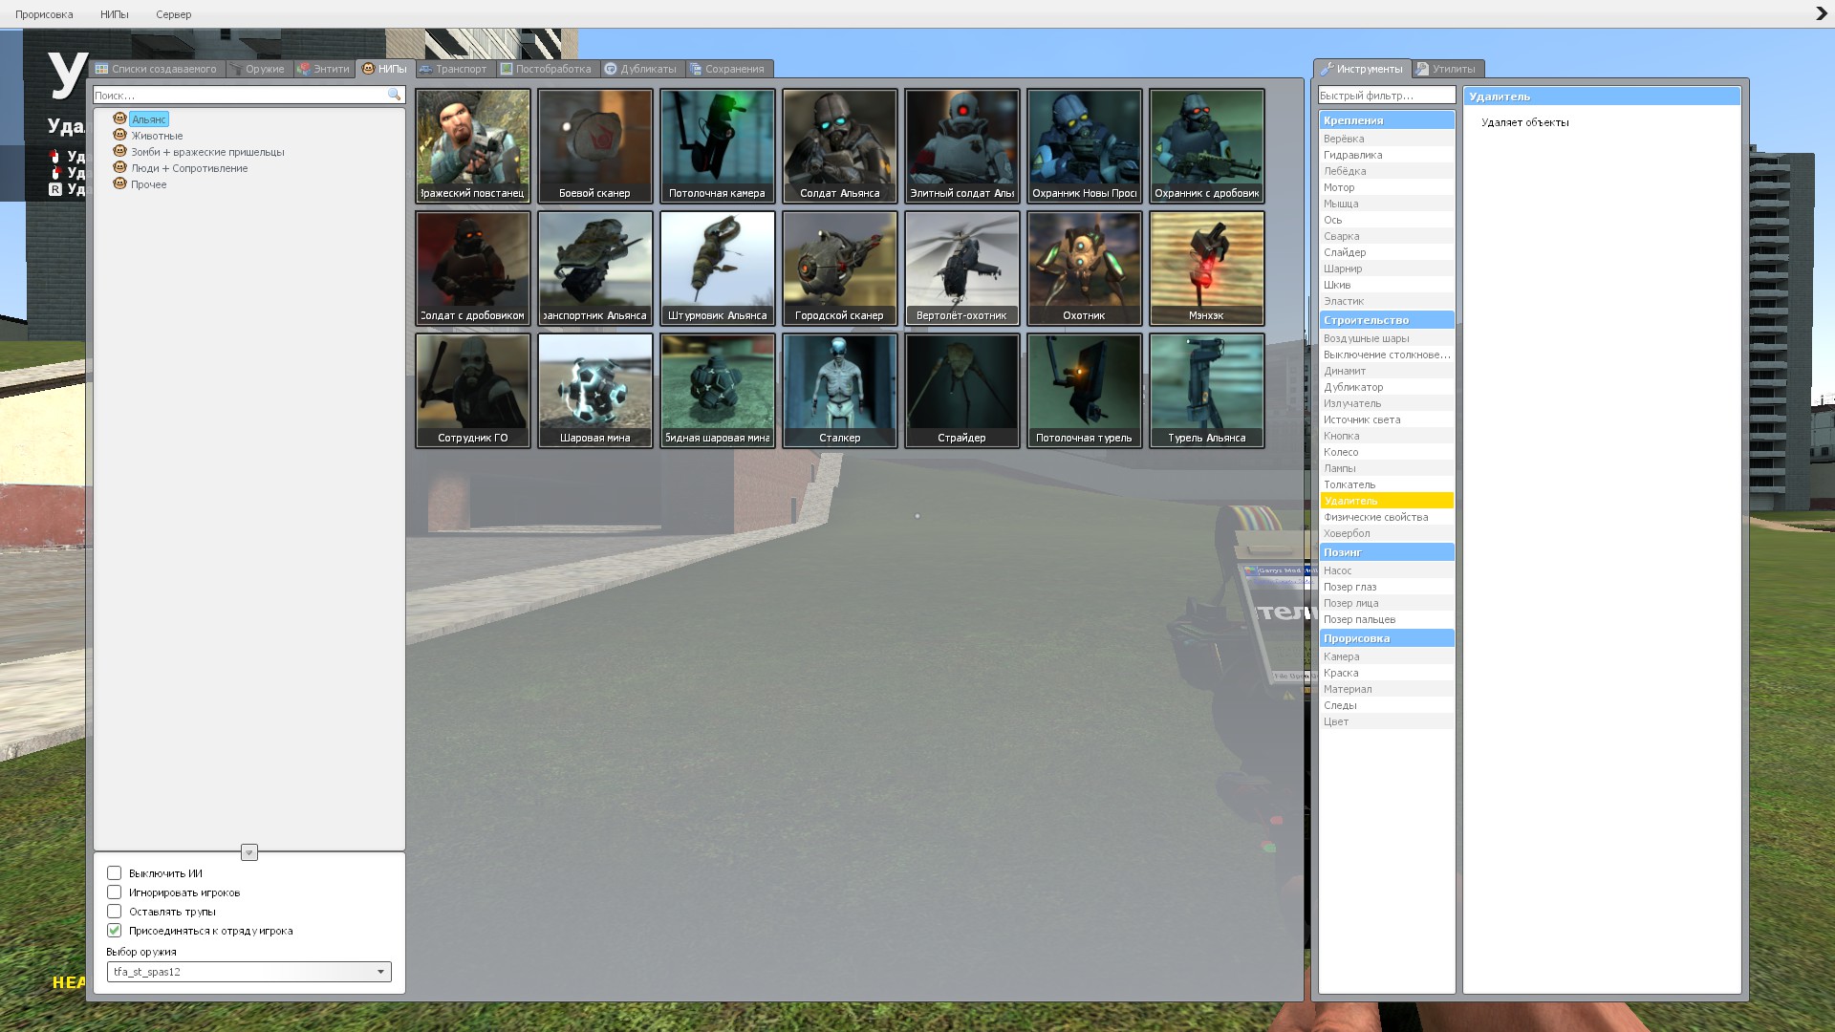Screen dimensions: 1835x1032
Task: Choose the Сварка tool
Action: (x=1386, y=236)
